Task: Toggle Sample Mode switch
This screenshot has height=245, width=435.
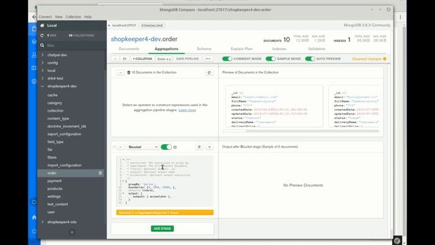Action: (x=271, y=59)
